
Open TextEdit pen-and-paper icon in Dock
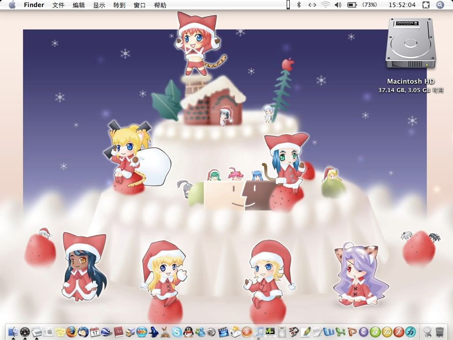coord(317,332)
